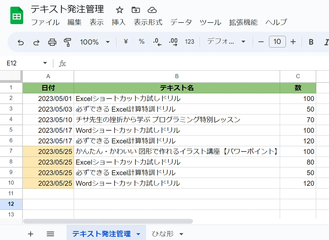Open the 編集 menu
This screenshot has height=240, width=329.
[x=75, y=22]
